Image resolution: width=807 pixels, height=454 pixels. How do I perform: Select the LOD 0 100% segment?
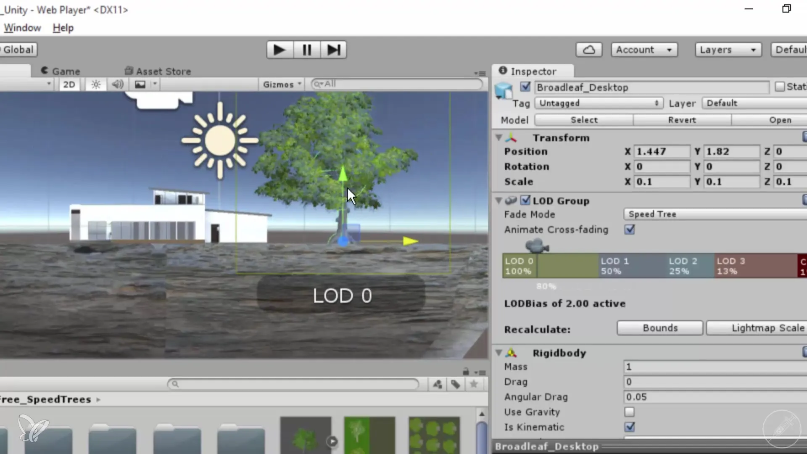coord(551,266)
